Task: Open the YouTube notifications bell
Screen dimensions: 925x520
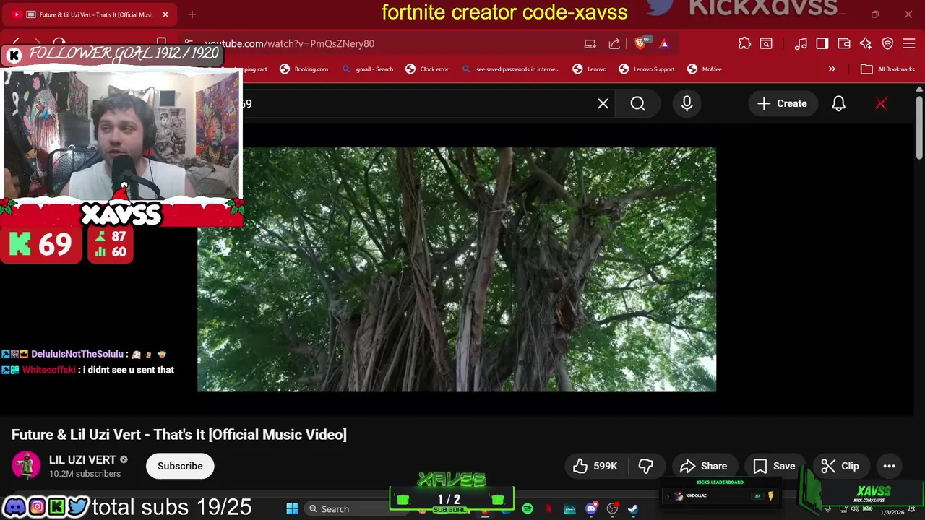Action: coord(838,103)
